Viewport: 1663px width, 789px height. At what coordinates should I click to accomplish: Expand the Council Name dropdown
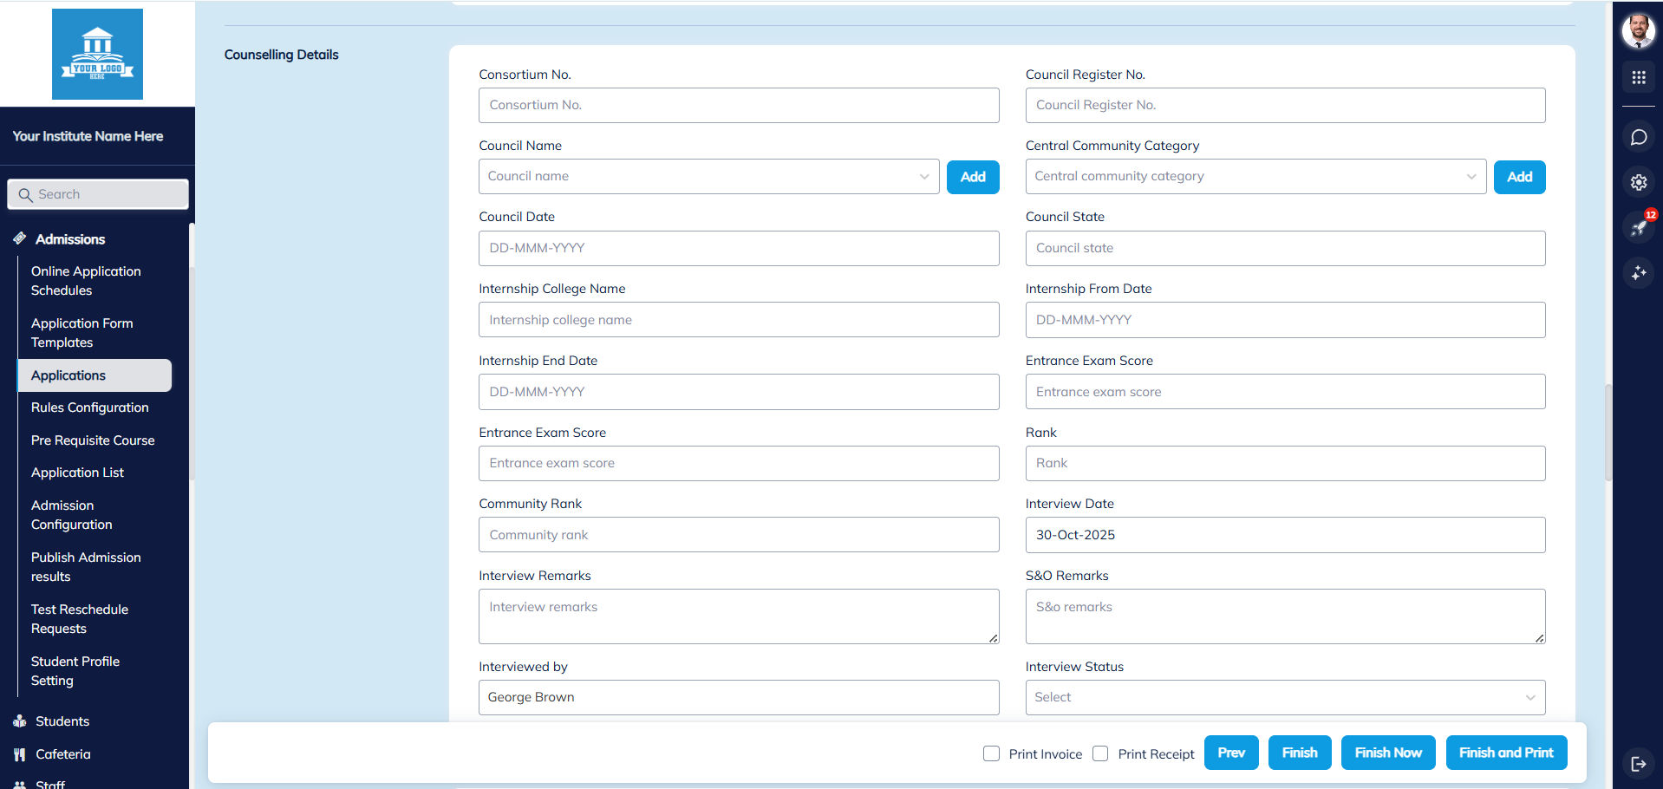[708, 177]
